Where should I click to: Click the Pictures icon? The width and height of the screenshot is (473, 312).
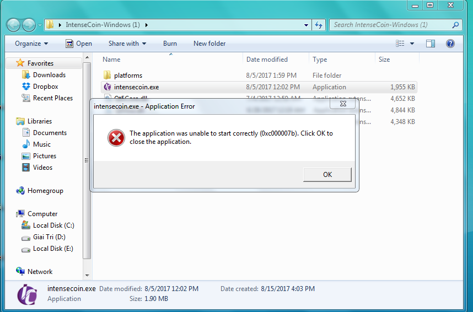26,156
